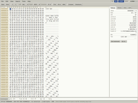This screenshot has height=103, width=138.
Task: Click the Undo arrow in the toolbar
Action: pos(13,4)
